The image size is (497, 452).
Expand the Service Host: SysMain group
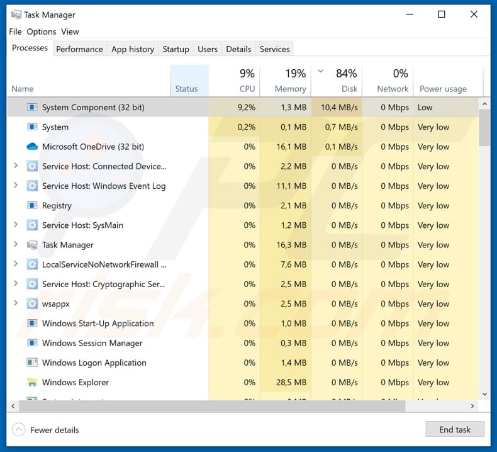point(15,225)
